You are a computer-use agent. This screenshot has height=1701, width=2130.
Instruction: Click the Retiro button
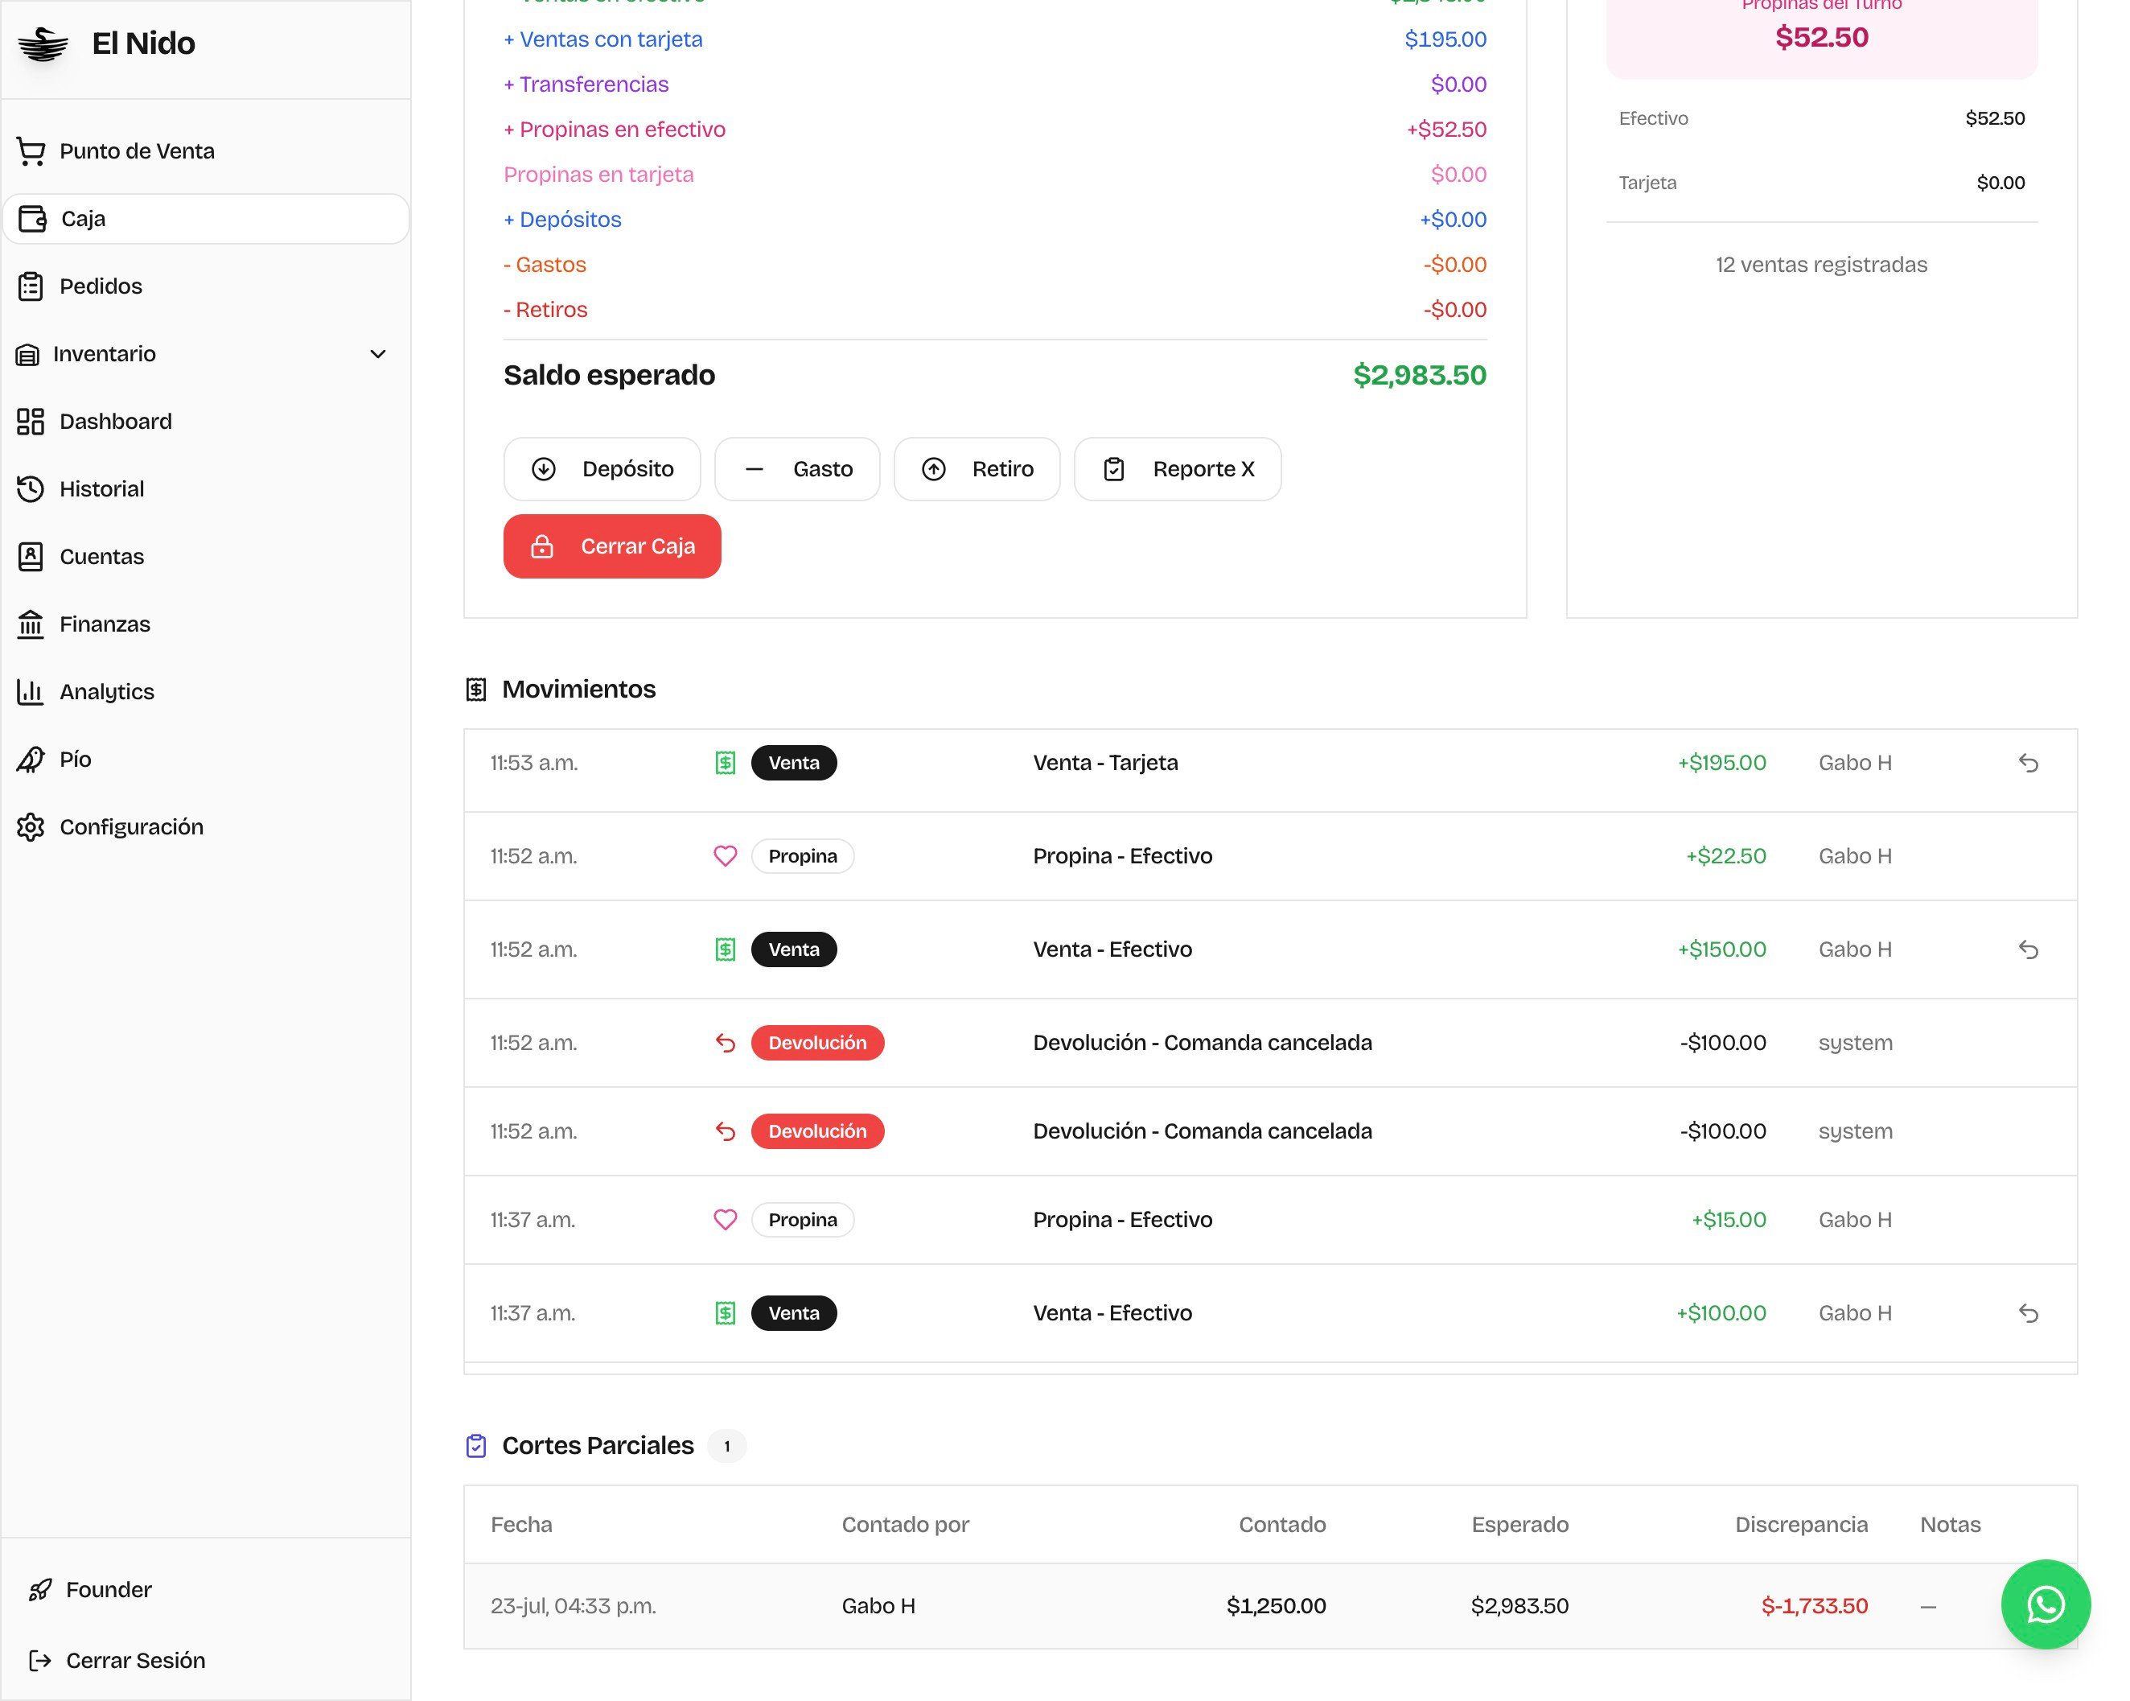[x=976, y=469]
